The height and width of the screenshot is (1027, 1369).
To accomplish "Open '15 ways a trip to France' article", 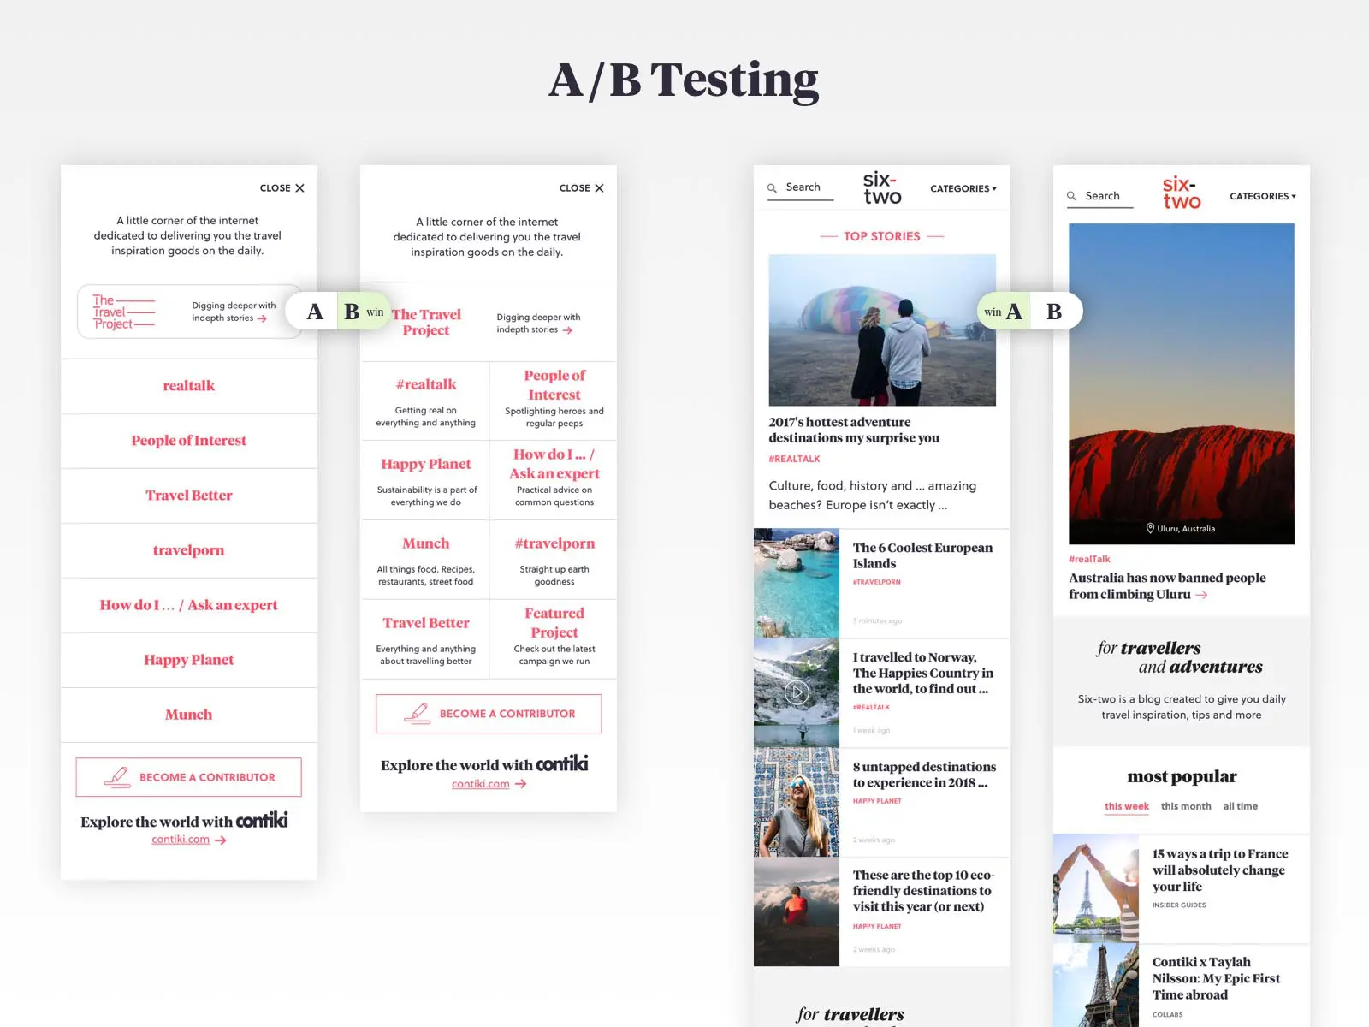I will [1219, 870].
